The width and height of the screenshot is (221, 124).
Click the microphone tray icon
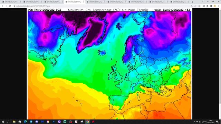[200, 122]
